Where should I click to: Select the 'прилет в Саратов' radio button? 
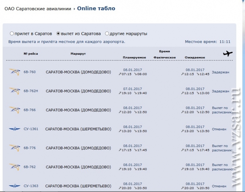pyautogui.click(x=12, y=33)
